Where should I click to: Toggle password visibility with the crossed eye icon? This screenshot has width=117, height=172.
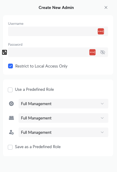tap(103, 52)
